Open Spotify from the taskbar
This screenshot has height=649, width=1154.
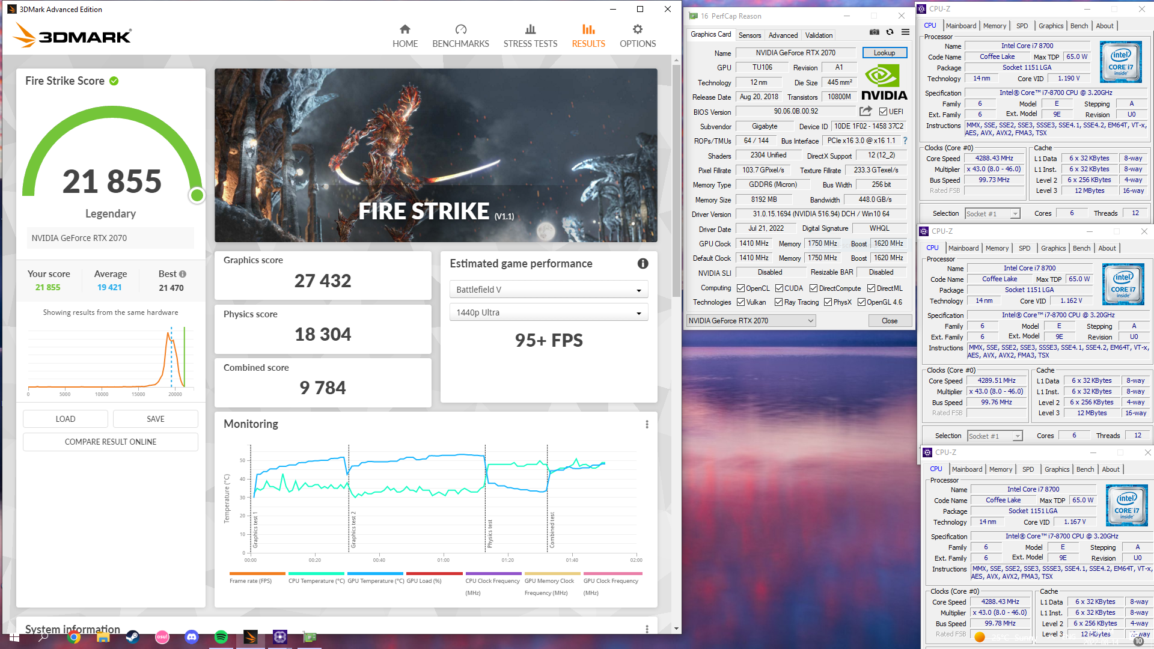tap(221, 637)
